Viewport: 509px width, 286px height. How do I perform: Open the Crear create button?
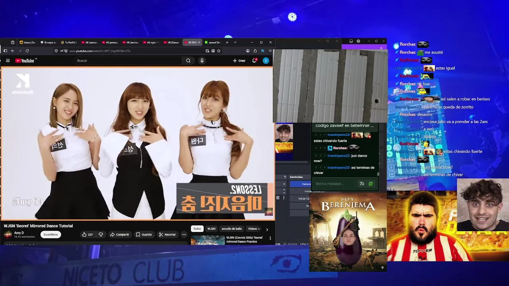click(239, 61)
